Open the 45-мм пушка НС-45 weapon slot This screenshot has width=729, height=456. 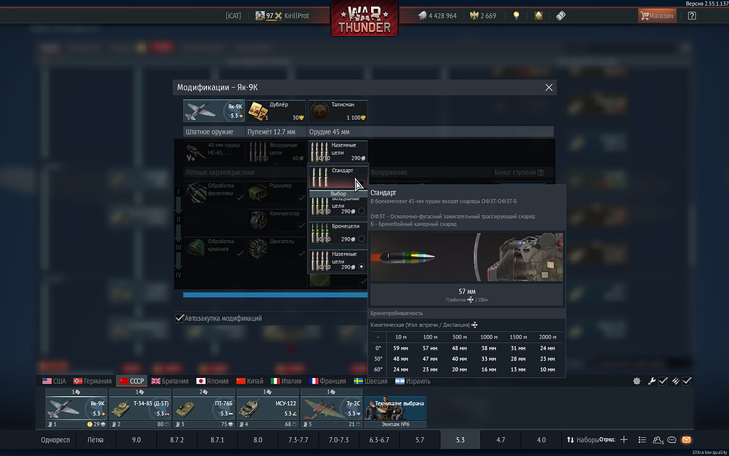214,151
